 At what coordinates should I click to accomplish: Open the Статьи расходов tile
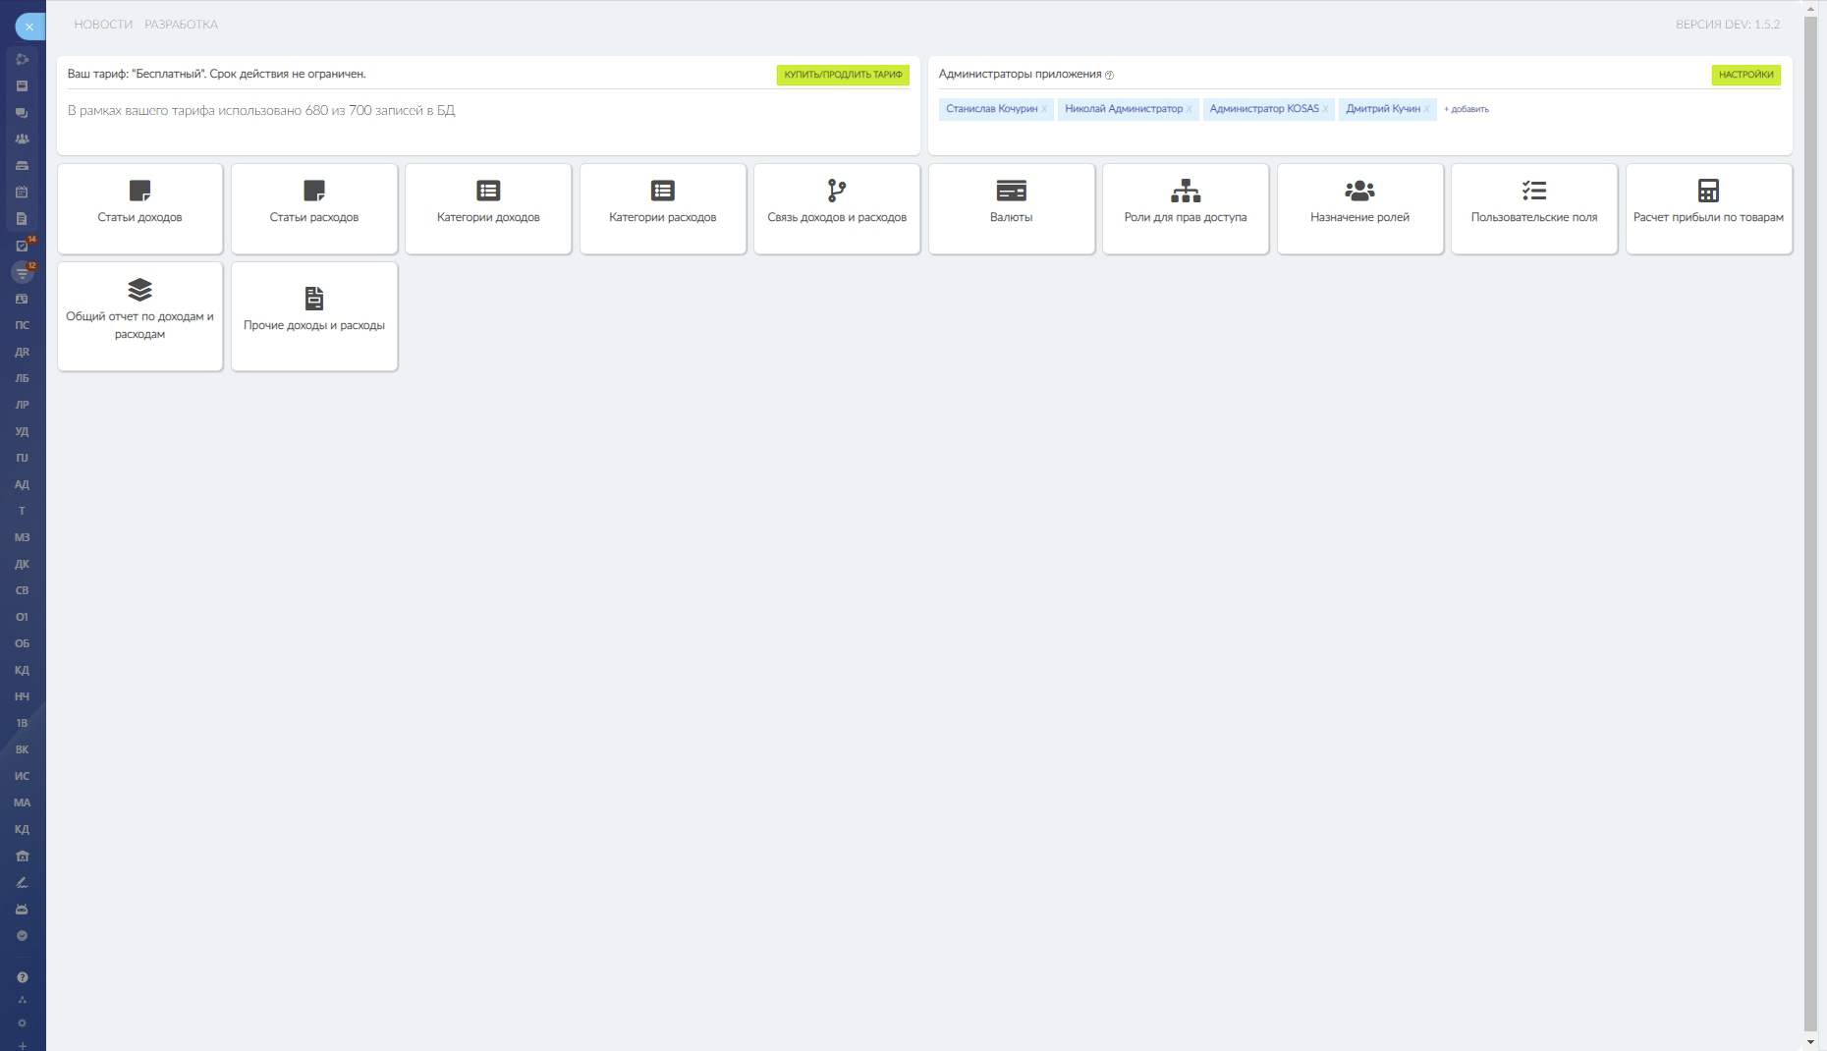(x=314, y=208)
